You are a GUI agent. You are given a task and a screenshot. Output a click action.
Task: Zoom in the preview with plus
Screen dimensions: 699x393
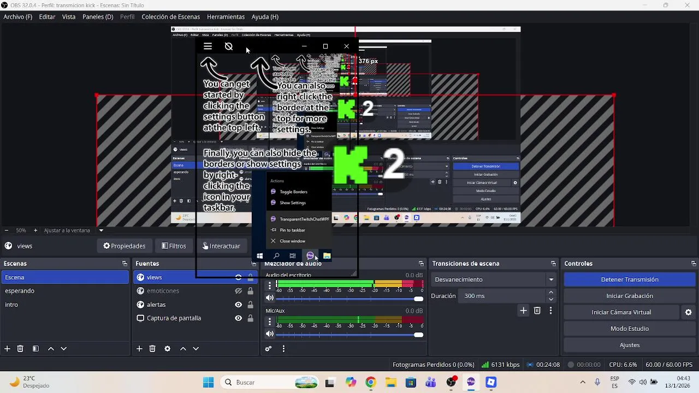click(35, 230)
